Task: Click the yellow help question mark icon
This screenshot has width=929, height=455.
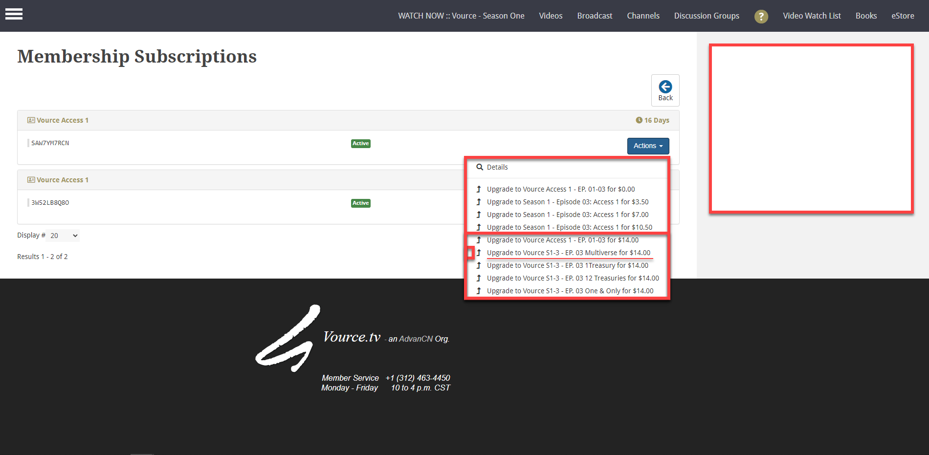Action: (761, 16)
